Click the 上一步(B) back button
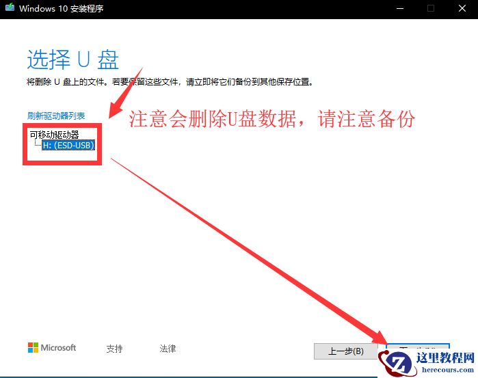Image resolution: width=478 pixels, height=378 pixels. (x=346, y=351)
